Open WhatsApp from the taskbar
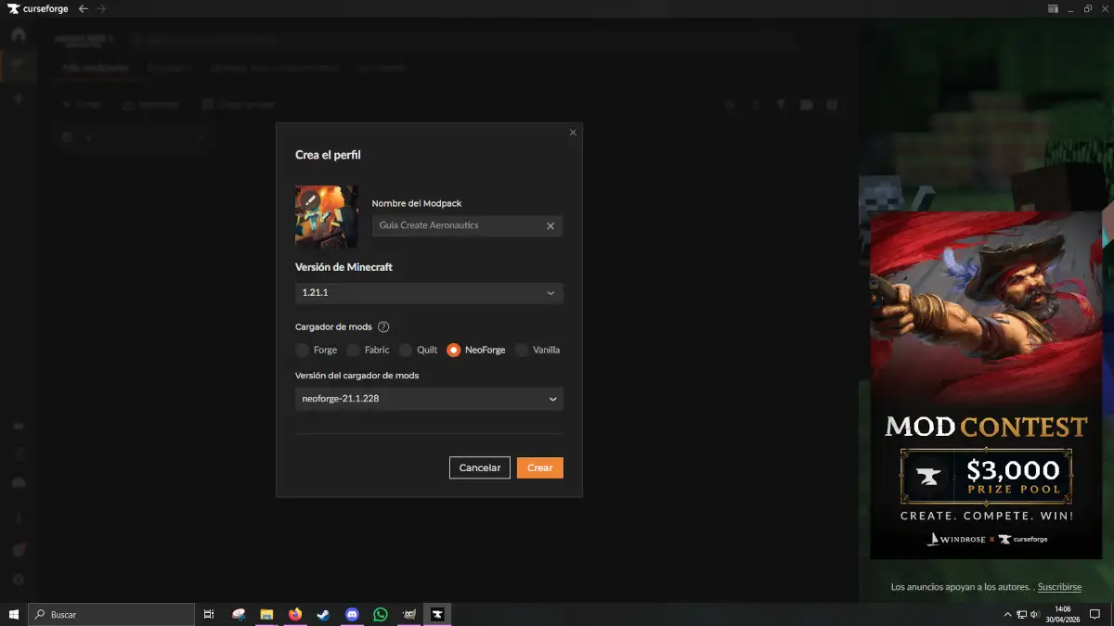 pyautogui.click(x=381, y=614)
